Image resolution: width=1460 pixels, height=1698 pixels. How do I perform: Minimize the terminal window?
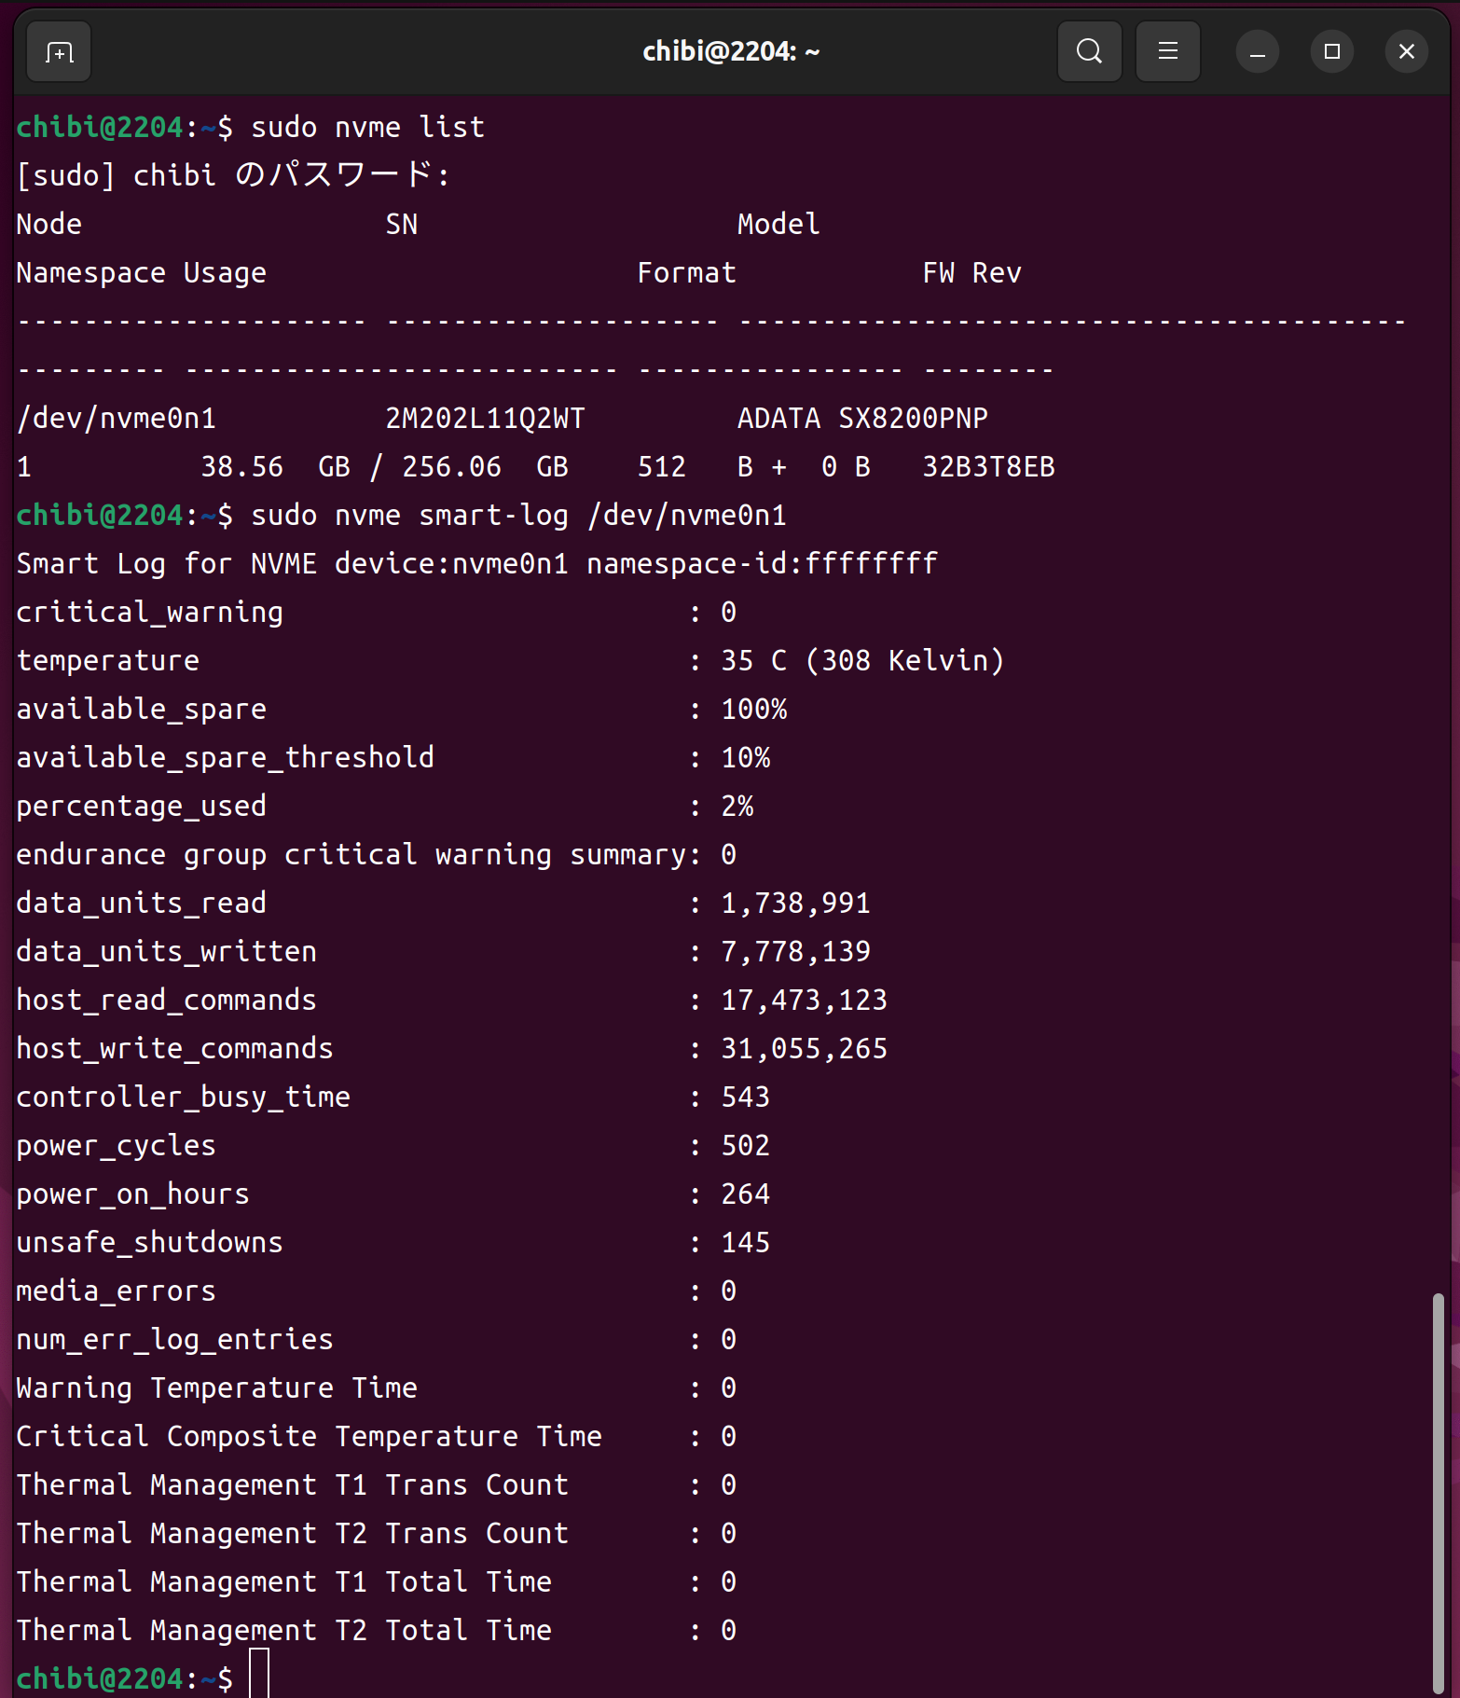pos(1257,52)
